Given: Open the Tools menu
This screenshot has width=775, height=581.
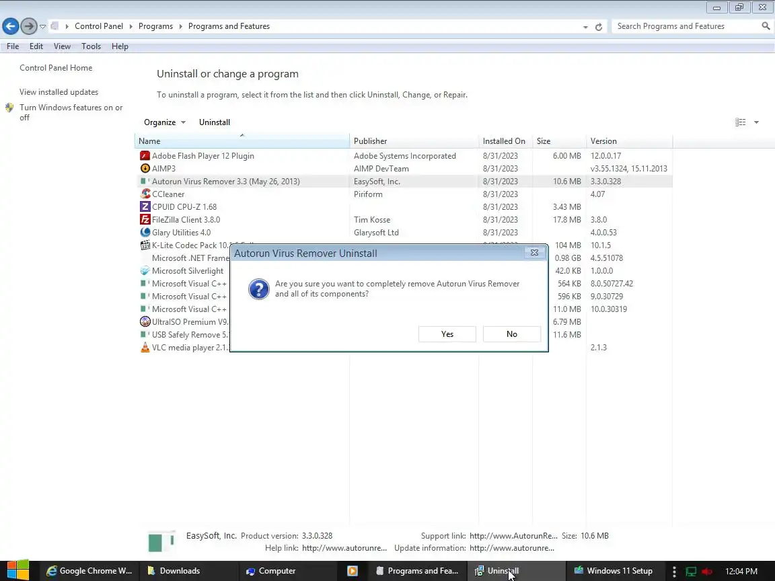Looking at the screenshot, I should tap(91, 46).
